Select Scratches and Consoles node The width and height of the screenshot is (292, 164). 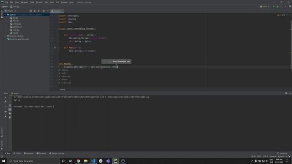(18, 39)
